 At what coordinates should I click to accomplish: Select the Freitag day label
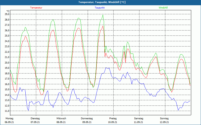click(x=113, y=118)
